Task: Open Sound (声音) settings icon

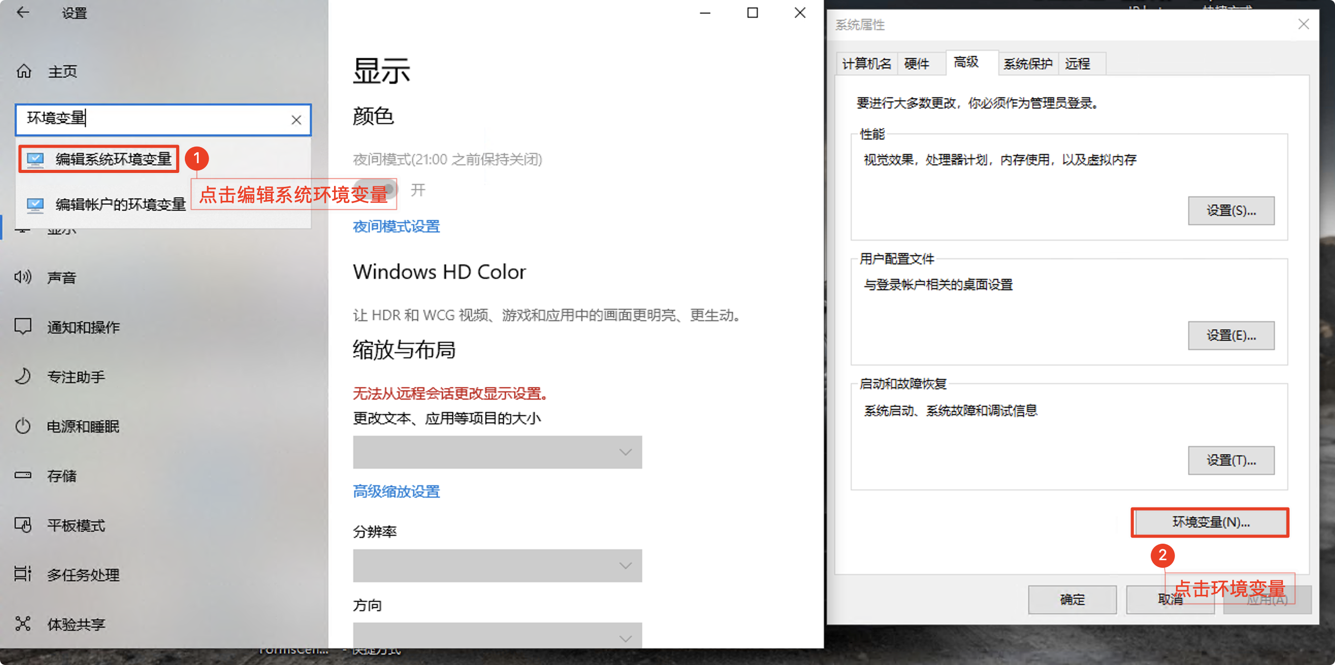Action: click(x=23, y=277)
